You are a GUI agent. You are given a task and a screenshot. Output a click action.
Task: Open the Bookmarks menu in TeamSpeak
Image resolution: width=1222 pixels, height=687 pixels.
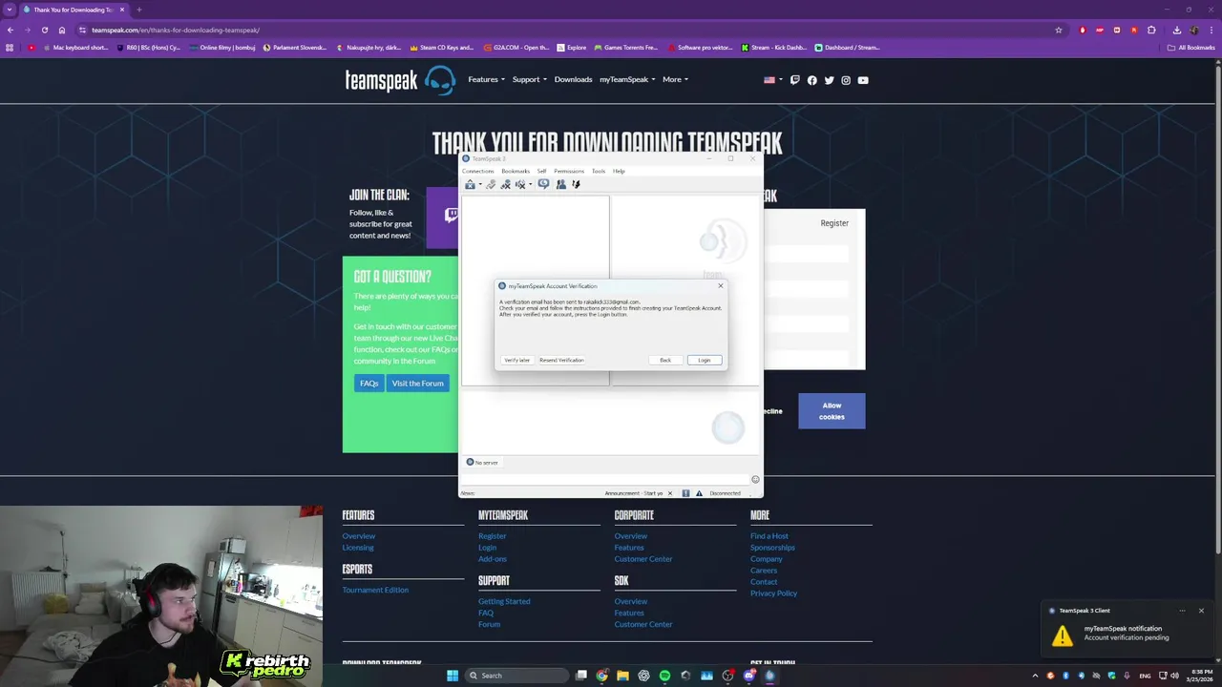click(x=516, y=171)
